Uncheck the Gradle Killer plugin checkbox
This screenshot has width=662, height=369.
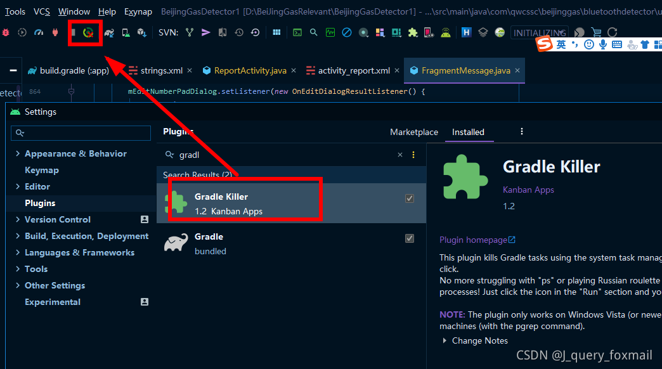coord(410,198)
